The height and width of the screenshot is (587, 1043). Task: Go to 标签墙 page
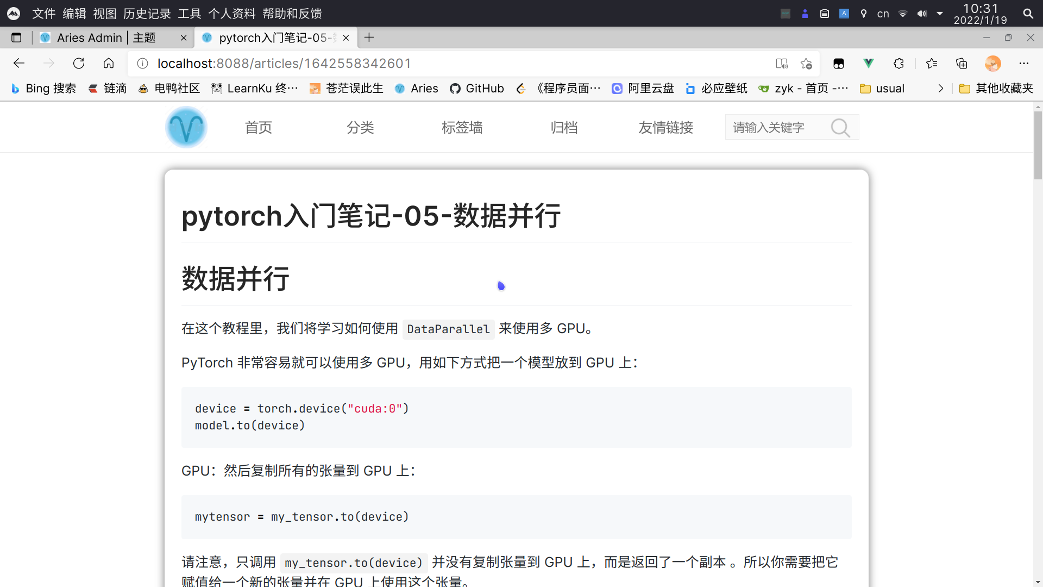462,128
